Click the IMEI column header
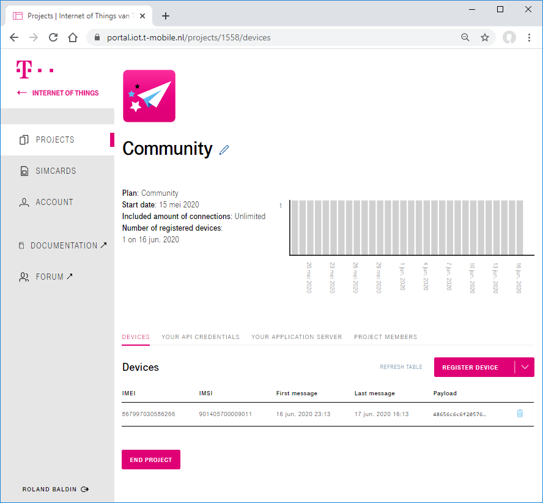This screenshot has width=543, height=503. point(129,393)
